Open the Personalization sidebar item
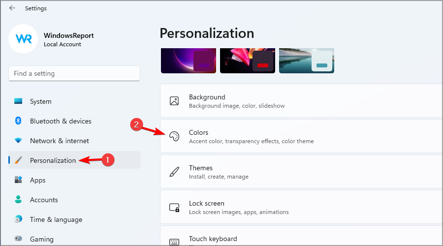The image size is (443, 246). 74,160
